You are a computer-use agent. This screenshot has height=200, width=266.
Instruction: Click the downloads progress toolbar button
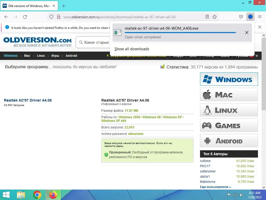point(250,17)
